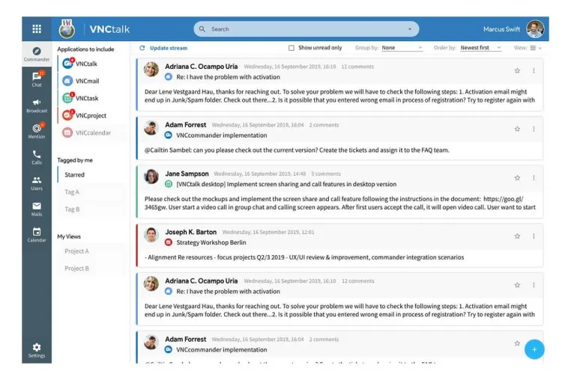Open Project A under My Views
571x380 pixels.
click(x=77, y=251)
